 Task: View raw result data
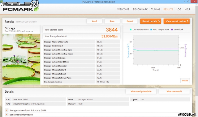pyautogui.click(x=174, y=91)
